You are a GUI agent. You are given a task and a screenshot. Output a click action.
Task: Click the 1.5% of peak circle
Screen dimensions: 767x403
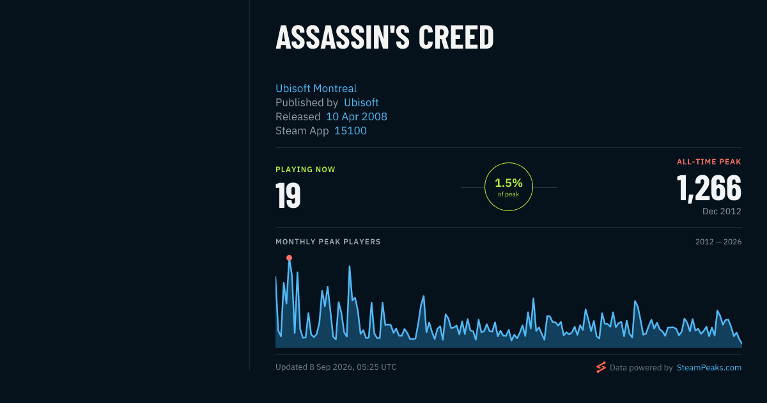(509, 187)
